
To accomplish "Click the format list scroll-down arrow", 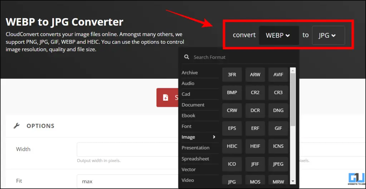I will coord(293,181).
